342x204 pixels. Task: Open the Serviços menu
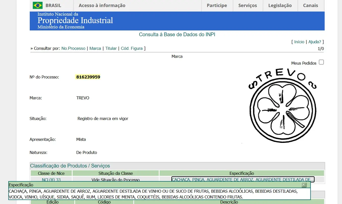point(247,5)
